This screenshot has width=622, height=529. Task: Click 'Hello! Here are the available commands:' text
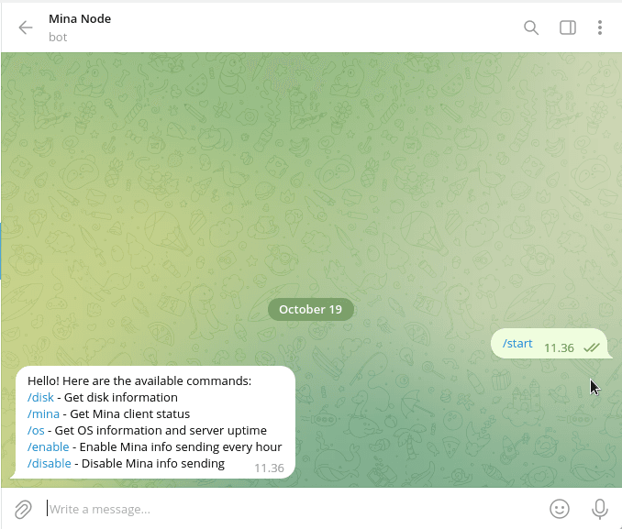point(139,381)
